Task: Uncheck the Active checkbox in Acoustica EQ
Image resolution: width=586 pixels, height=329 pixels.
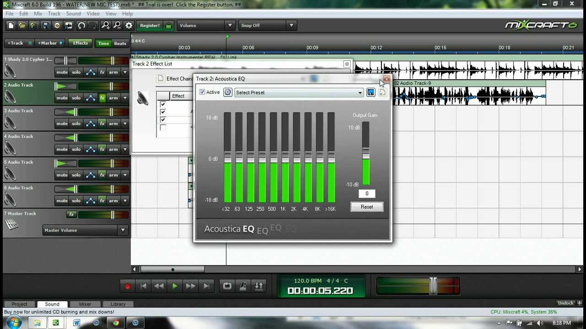Action: [x=202, y=92]
